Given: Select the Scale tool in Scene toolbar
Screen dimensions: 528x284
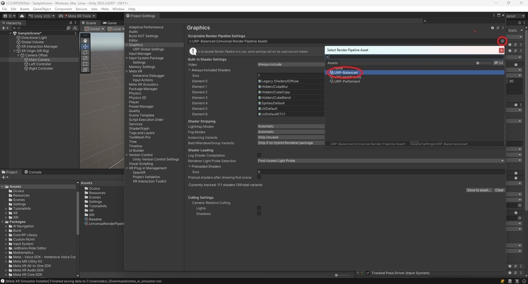Looking at the screenshot, I should [85, 58].
